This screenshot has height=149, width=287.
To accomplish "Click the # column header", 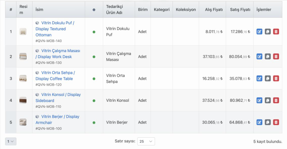I will pos(11,10).
